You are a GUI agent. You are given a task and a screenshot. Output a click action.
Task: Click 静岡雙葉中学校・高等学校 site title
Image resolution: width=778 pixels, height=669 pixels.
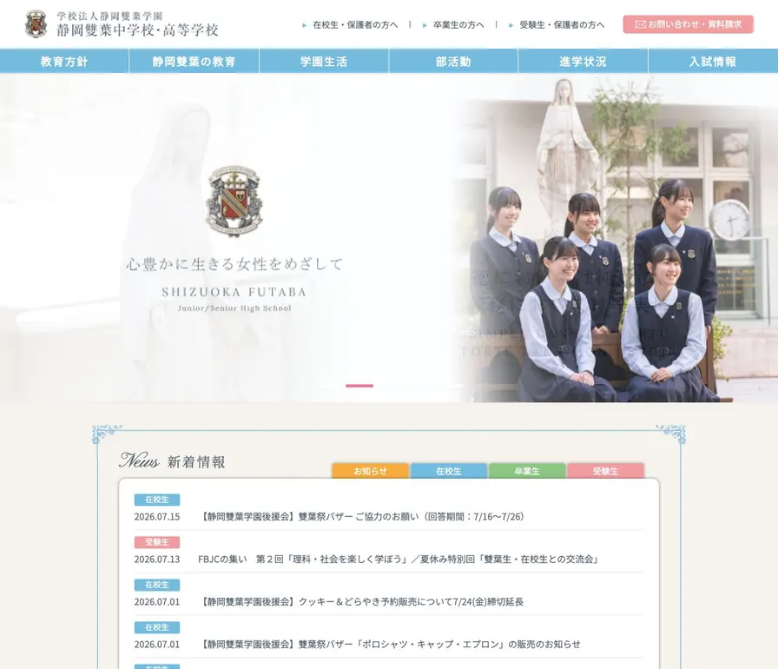click(x=137, y=30)
